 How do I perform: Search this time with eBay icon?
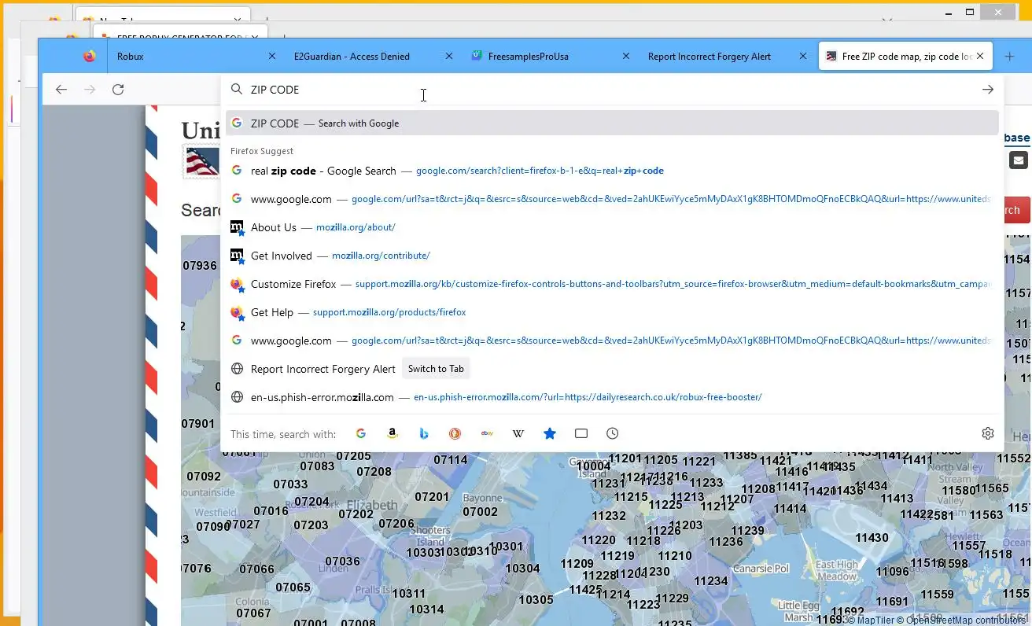[487, 433]
